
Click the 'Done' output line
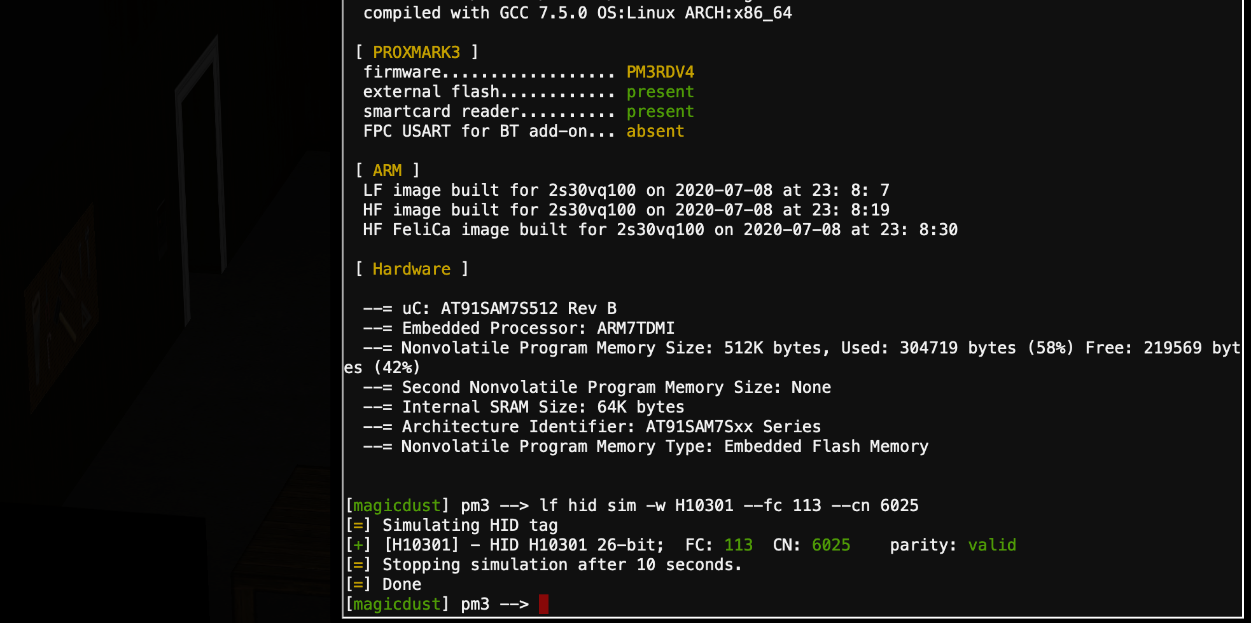tap(402, 584)
